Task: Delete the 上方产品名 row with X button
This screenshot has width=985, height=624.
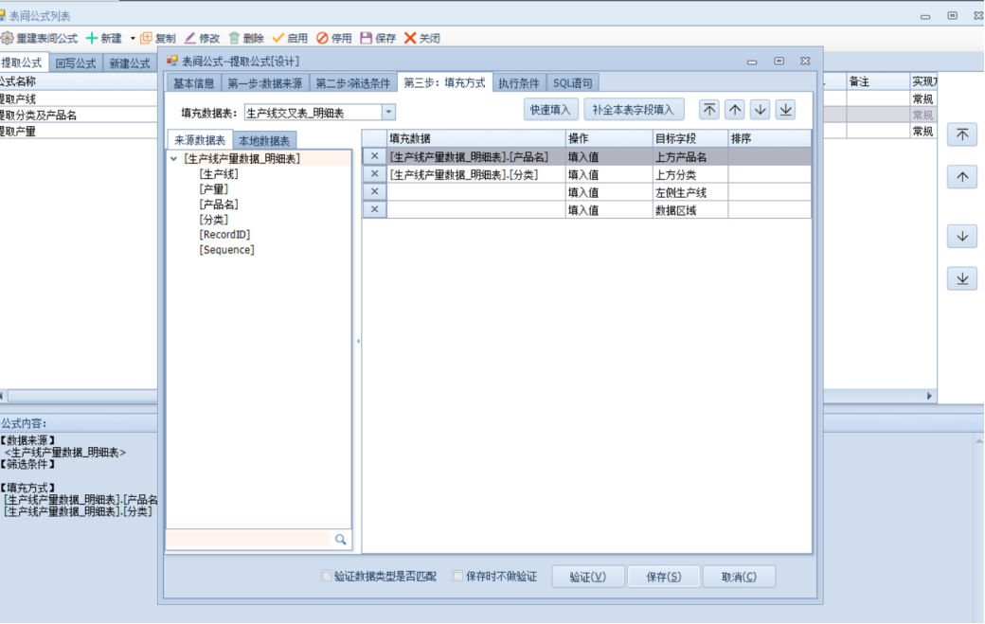Action: click(x=374, y=157)
